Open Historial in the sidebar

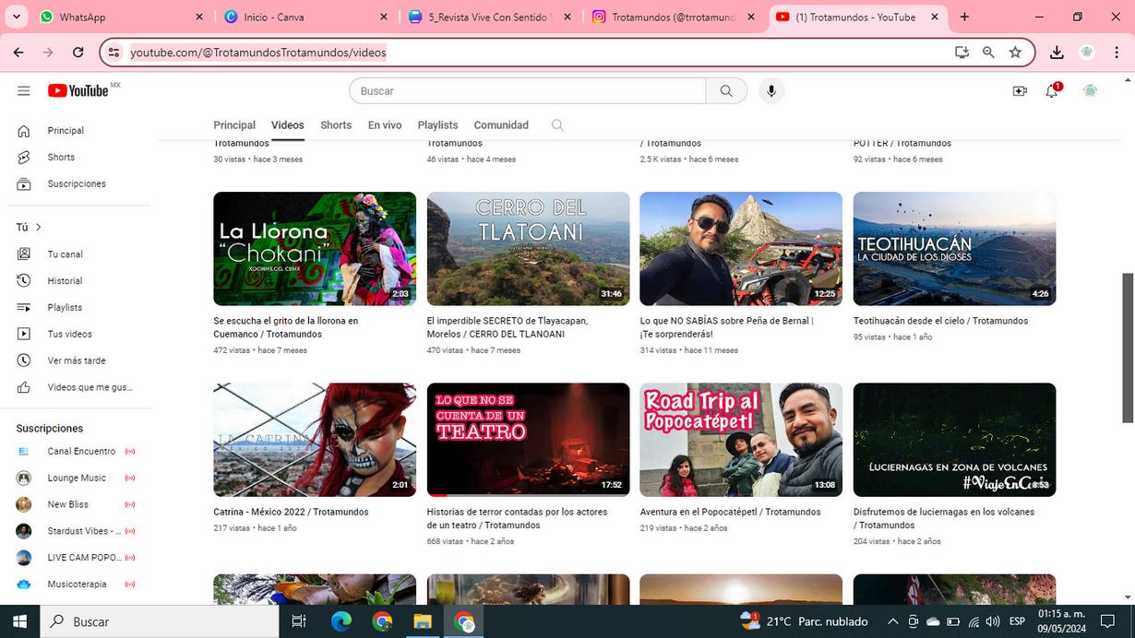65,281
